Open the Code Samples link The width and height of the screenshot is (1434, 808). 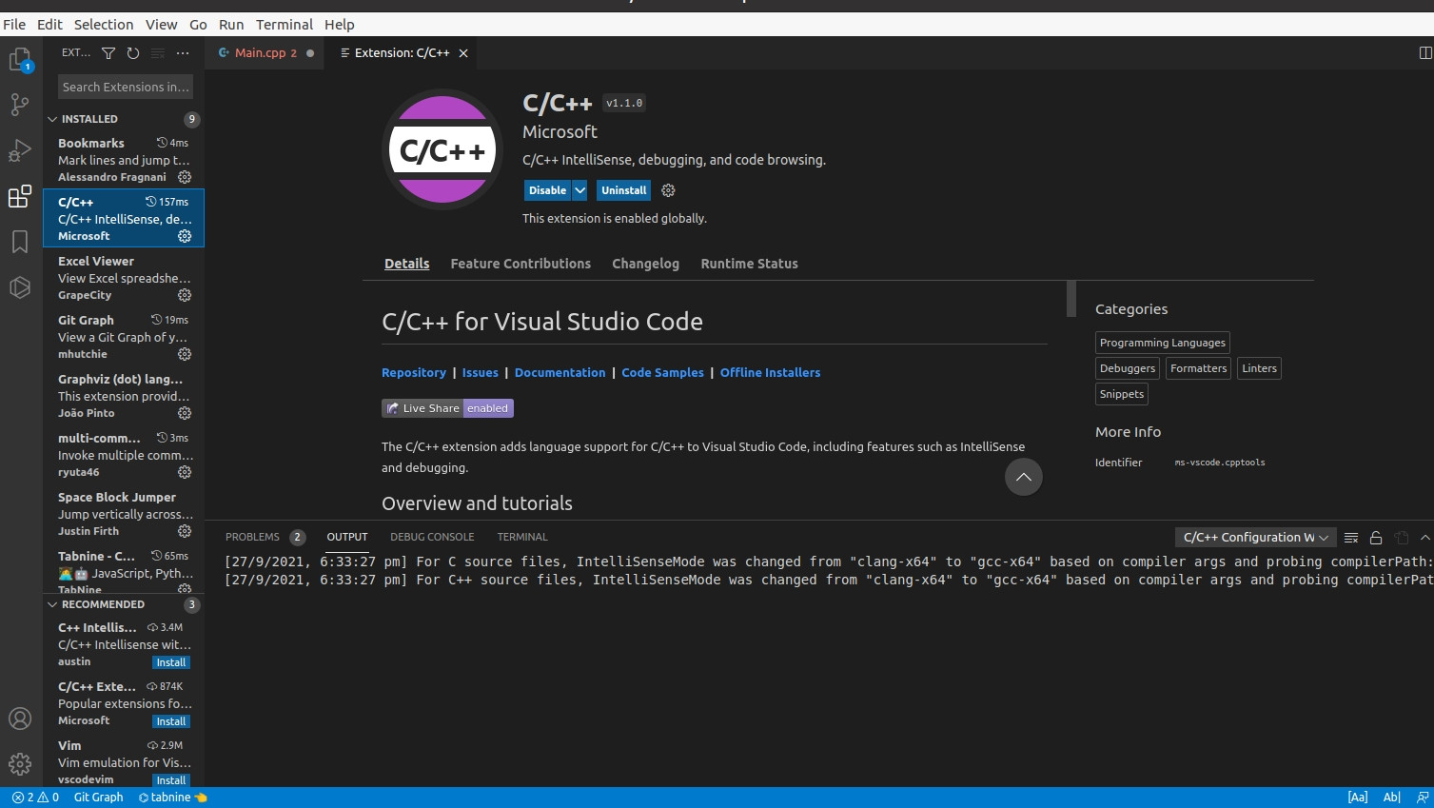(662, 373)
